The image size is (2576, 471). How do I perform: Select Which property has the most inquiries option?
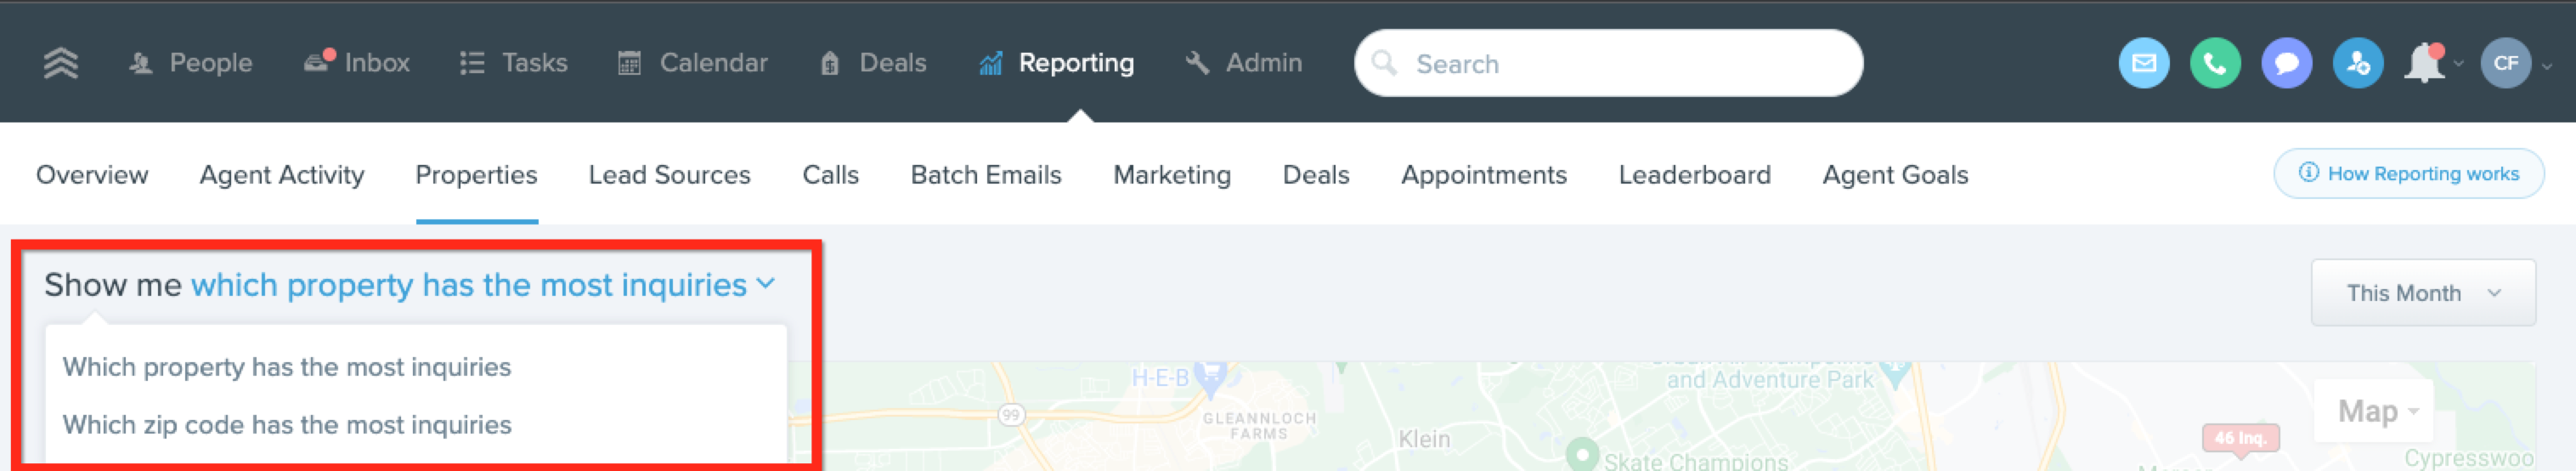[287, 367]
